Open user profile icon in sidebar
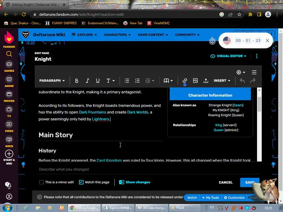The height and width of the screenshot is (212, 283). pos(9,197)
